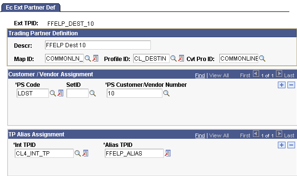Click the Int TPID input field
The image size is (297, 176).
click(x=44, y=154)
